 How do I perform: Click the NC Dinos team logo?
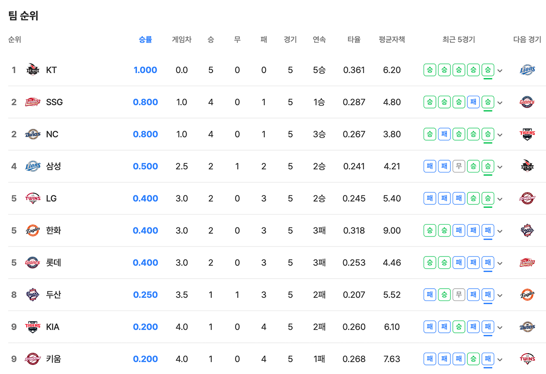(33, 134)
